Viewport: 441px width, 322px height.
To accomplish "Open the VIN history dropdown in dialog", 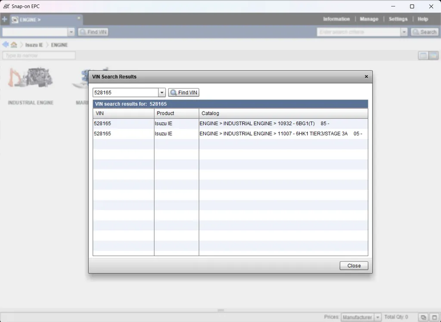I will (x=162, y=93).
